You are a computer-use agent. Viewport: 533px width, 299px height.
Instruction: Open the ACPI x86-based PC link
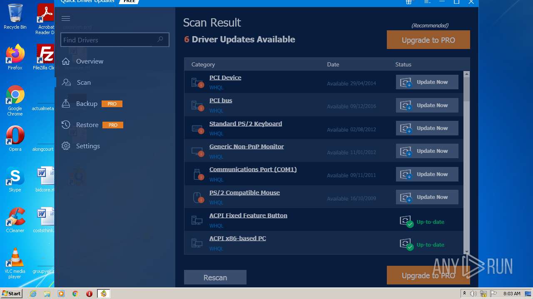(238, 238)
